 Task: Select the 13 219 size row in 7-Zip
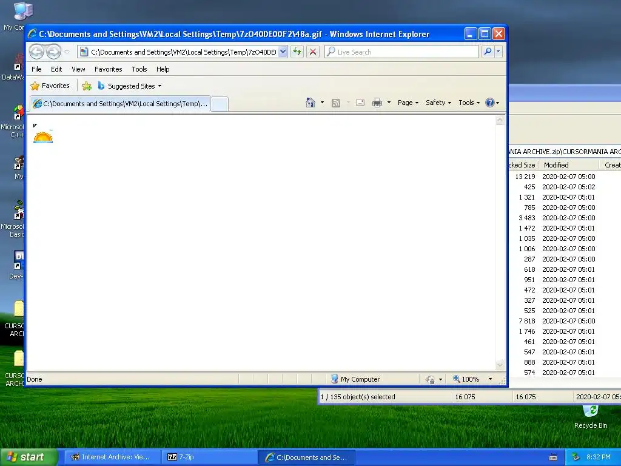click(x=565, y=177)
